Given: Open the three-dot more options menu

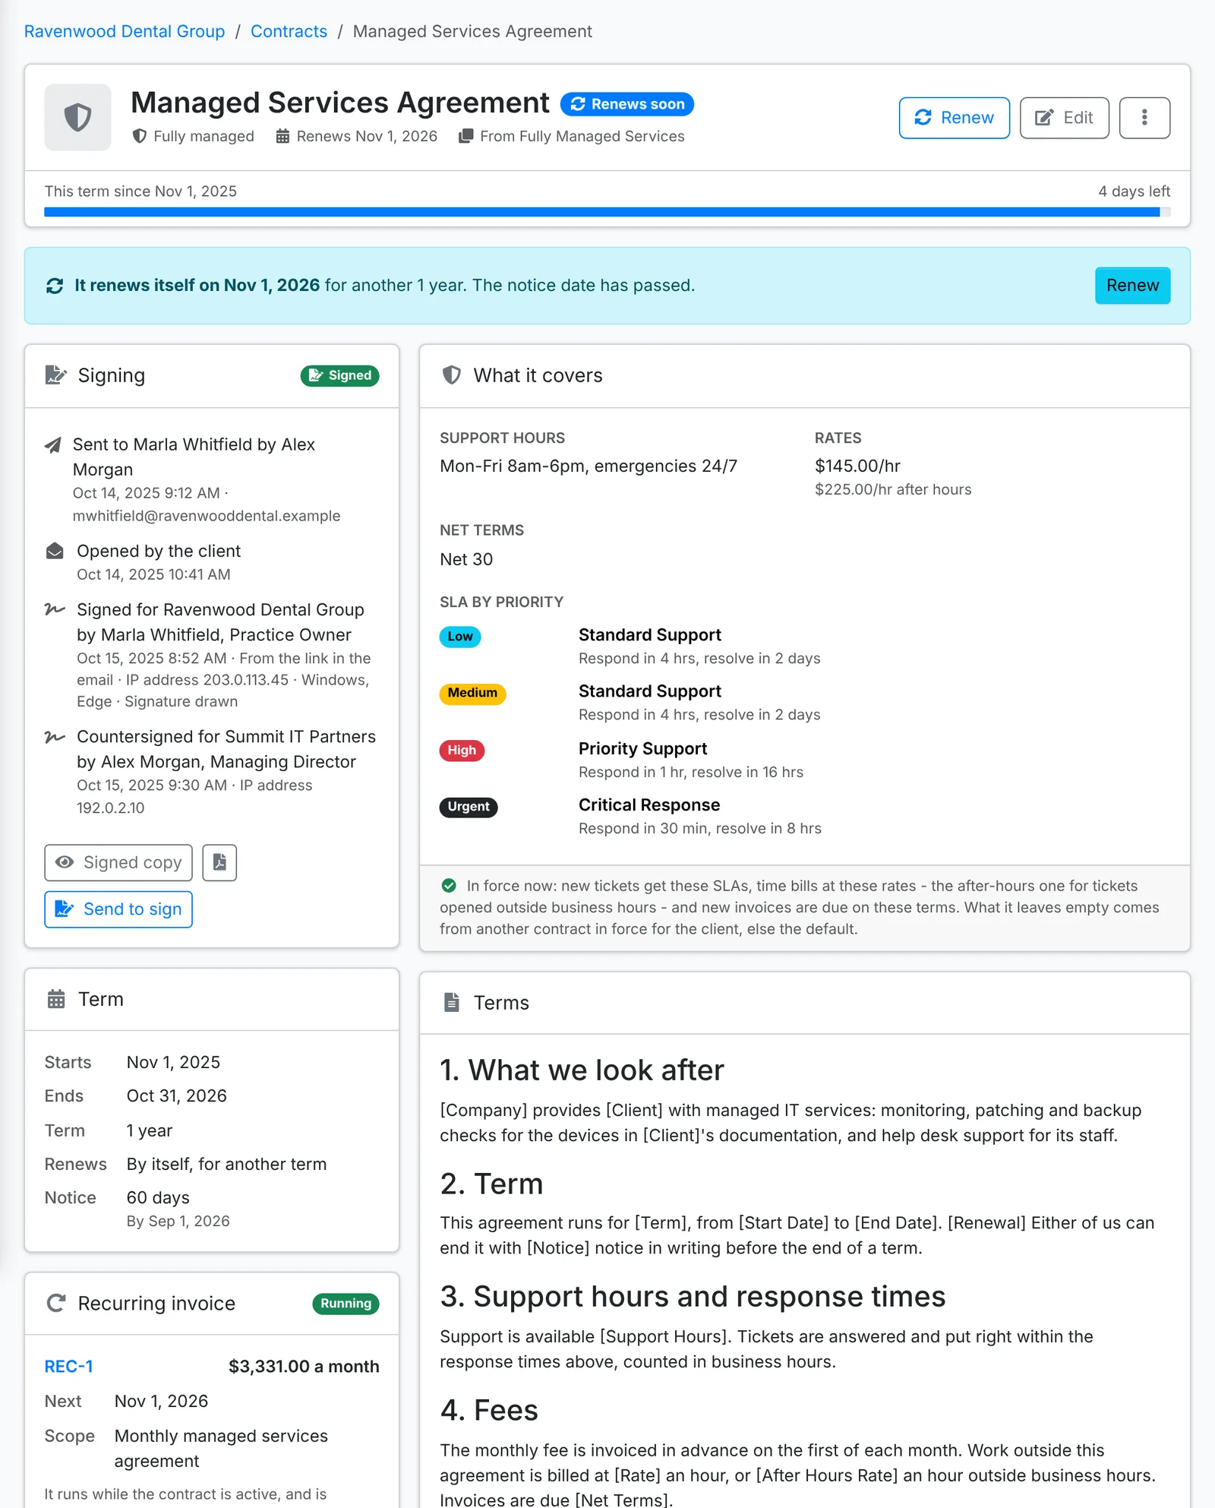Looking at the screenshot, I should (1144, 118).
